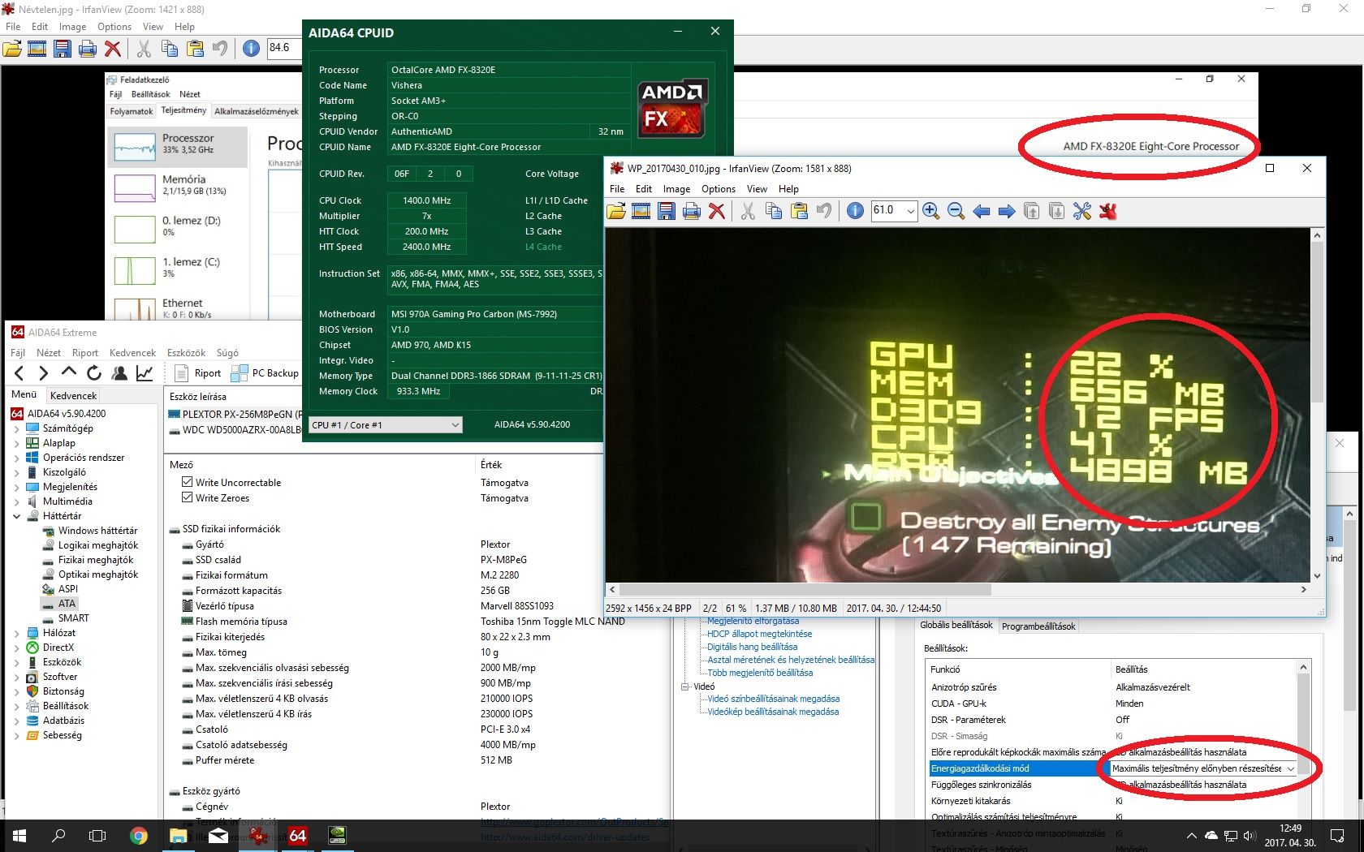Image resolution: width=1364 pixels, height=852 pixels.
Task: Open the Windows Start menu
Action: [19, 836]
